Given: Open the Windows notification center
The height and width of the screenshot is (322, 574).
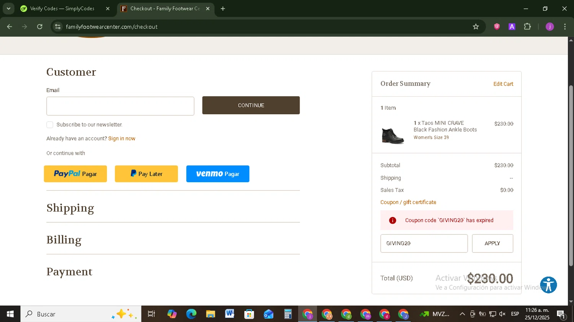Looking at the screenshot, I should click(561, 314).
